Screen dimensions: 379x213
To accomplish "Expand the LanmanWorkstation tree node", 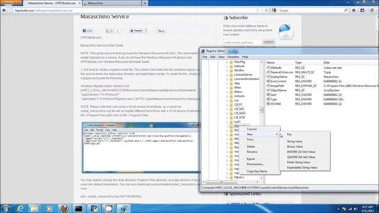I will (x=227, y=79).
